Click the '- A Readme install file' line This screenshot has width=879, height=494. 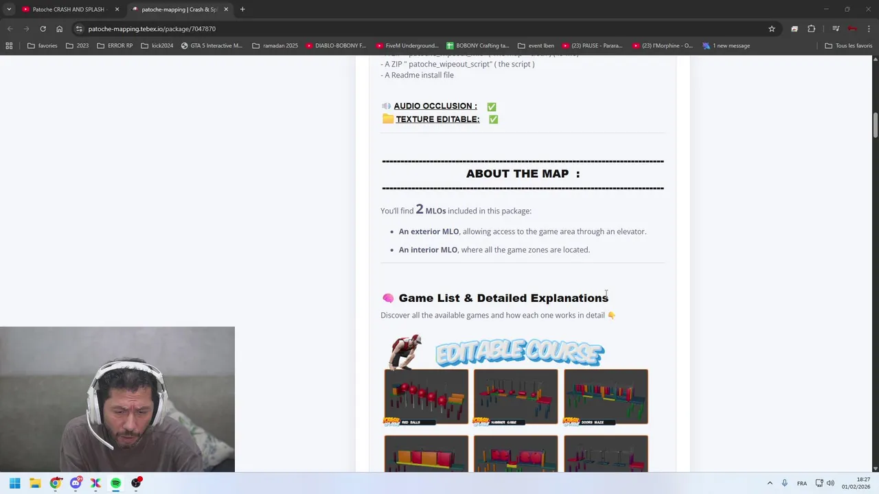417,75
